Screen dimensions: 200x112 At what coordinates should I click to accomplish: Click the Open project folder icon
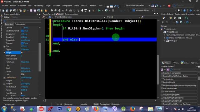point(24,10)
